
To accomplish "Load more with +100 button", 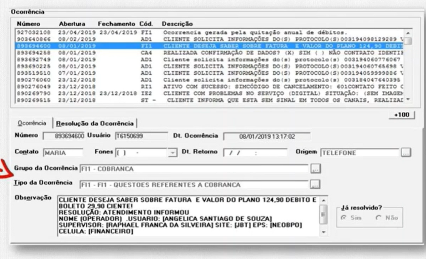I will click(x=401, y=115).
